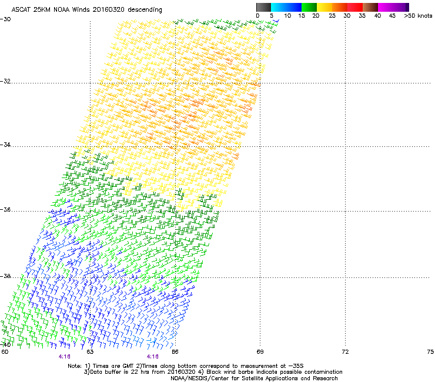435x382 pixels.
Task: Click the green 15-20 knots legend segment
Action: point(309,7)
